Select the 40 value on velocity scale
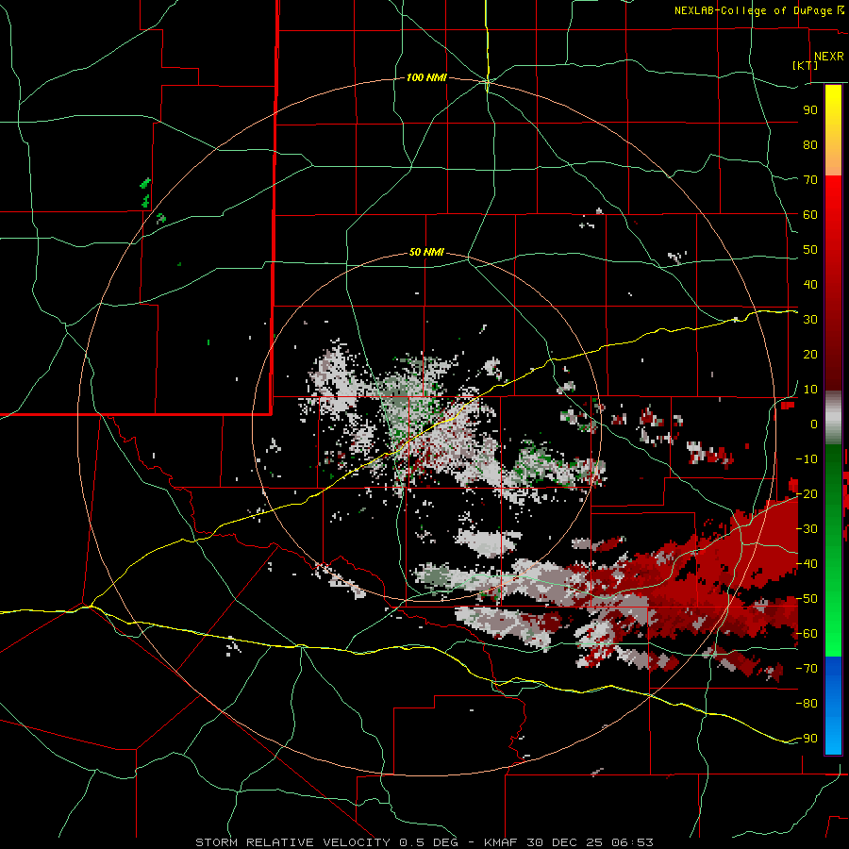 click(x=810, y=285)
